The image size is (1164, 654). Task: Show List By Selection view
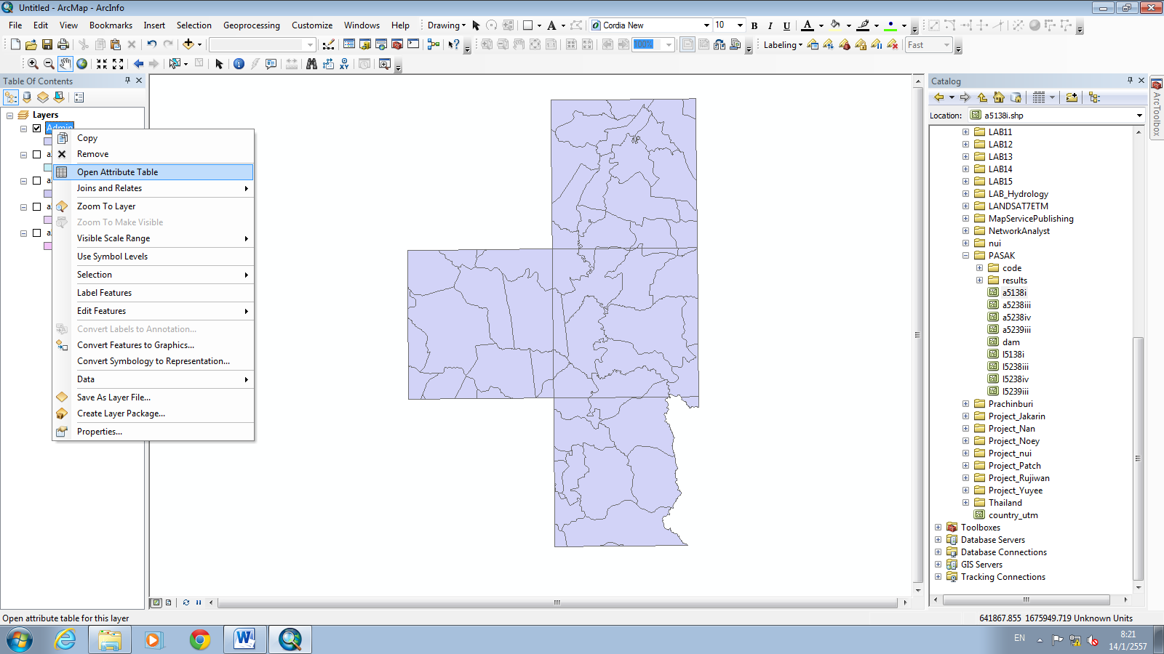[x=59, y=97]
